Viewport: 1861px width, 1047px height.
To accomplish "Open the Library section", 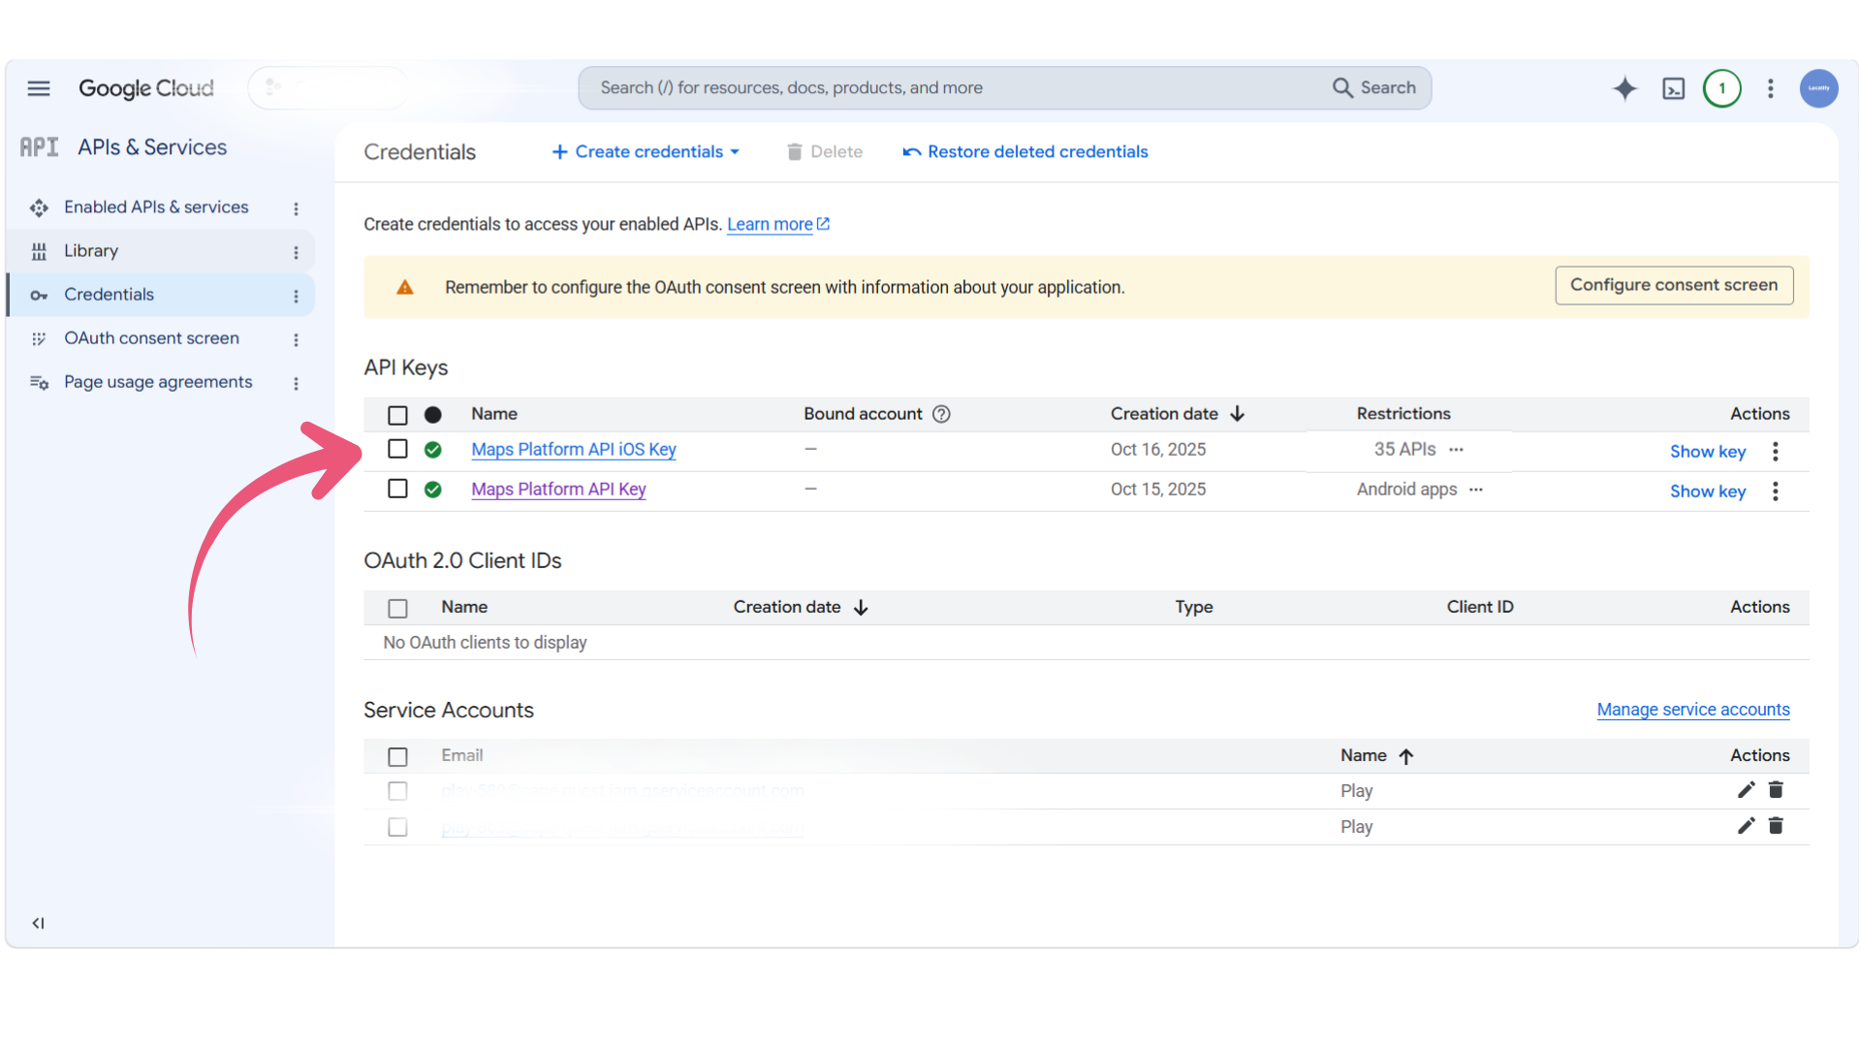I will pos(91,250).
